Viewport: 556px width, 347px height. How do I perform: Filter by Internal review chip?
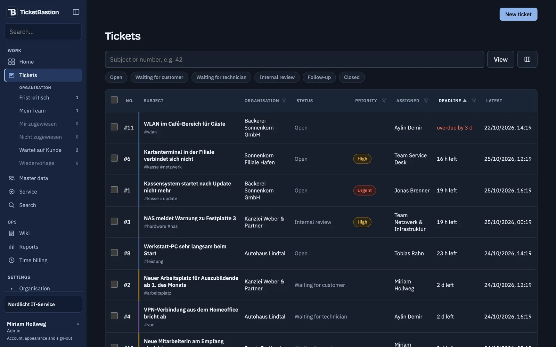pyautogui.click(x=277, y=77)
